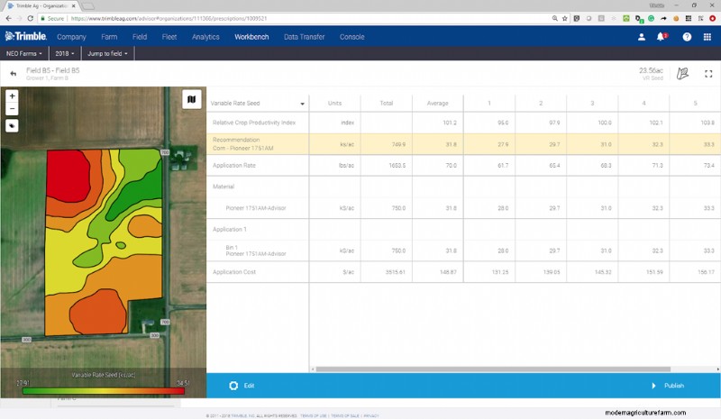Open the 2018 season dropdown
The height and width of the screenshot is (419, 721).
coord(68,54)
